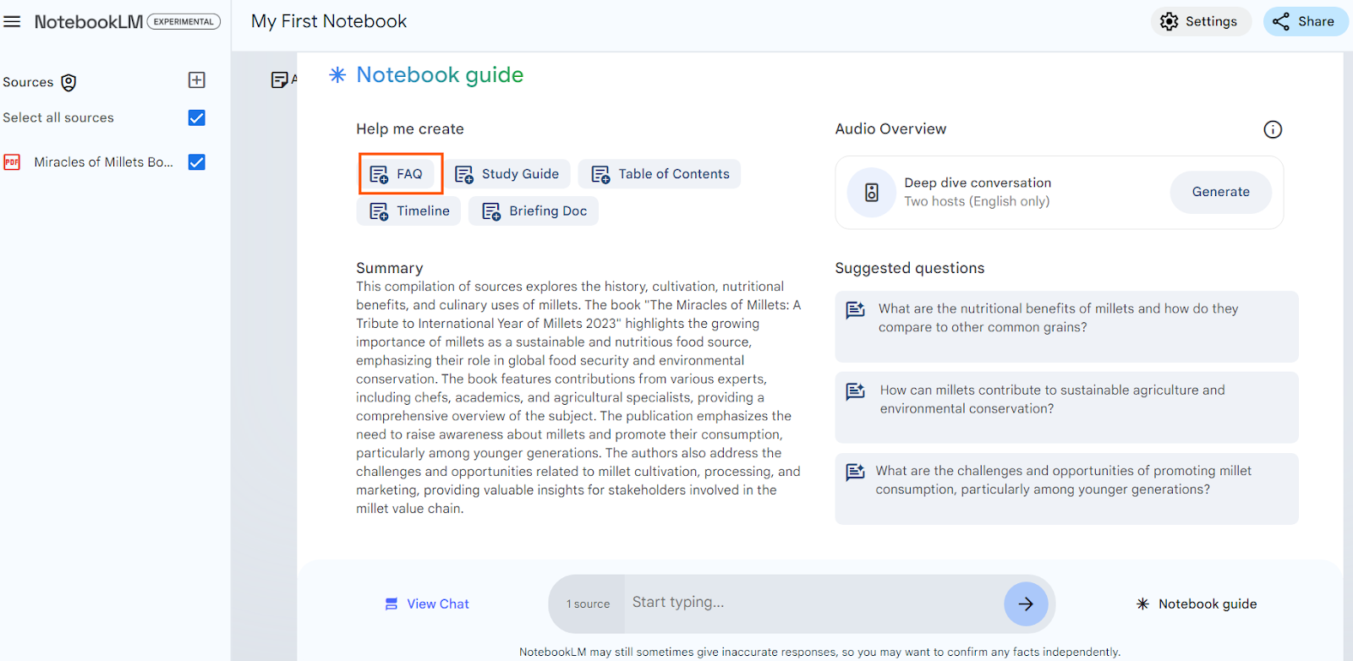Create a Timeline

(x=409, y=211)
